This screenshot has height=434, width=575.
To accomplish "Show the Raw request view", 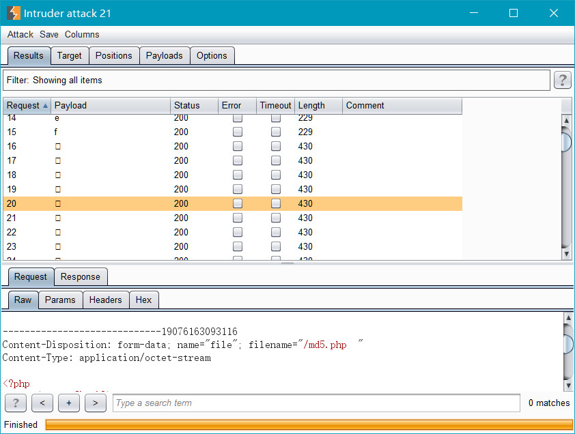I will pyautogui.click(x=23, y=300).
